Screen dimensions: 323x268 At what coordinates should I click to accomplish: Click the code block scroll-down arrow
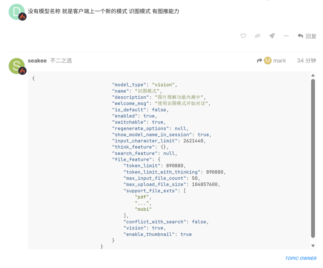pos(313,246)
